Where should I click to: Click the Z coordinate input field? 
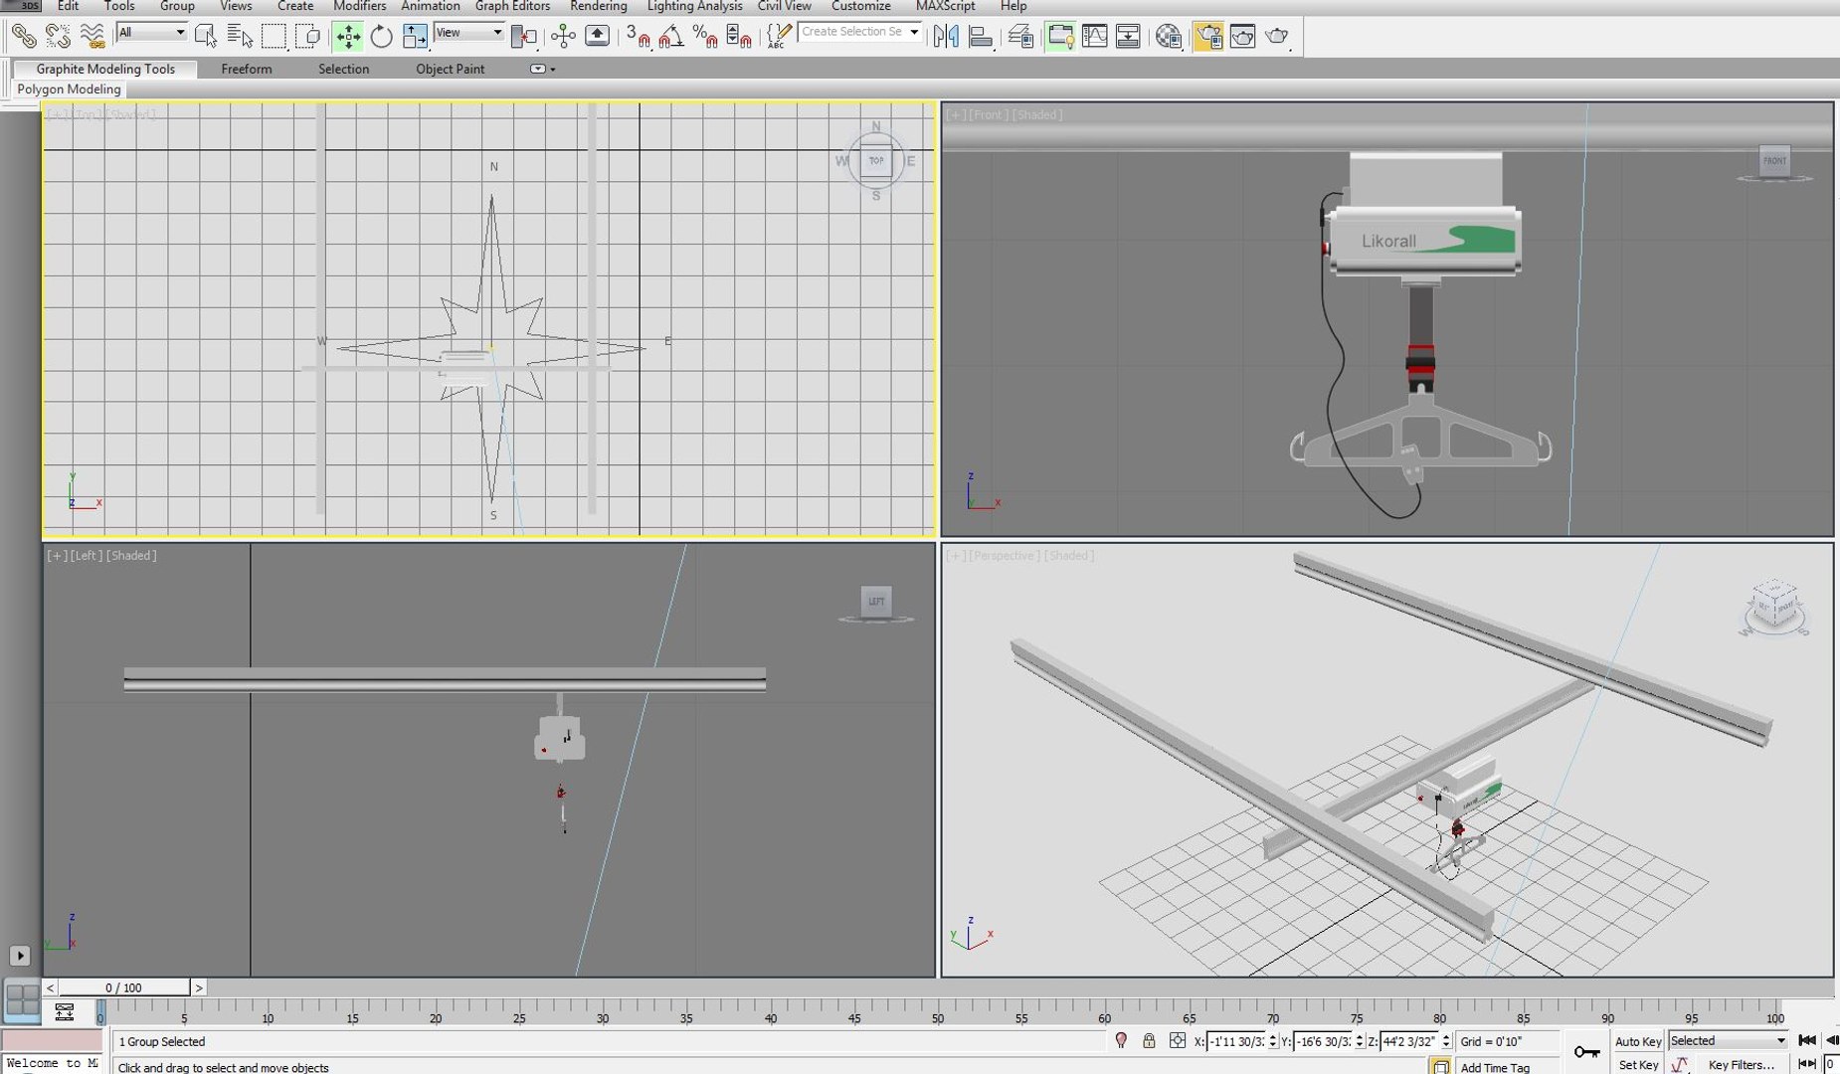1410,1041
